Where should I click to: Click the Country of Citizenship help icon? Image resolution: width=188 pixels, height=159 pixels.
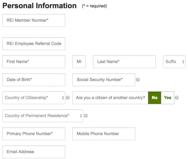tap(68, 98)
